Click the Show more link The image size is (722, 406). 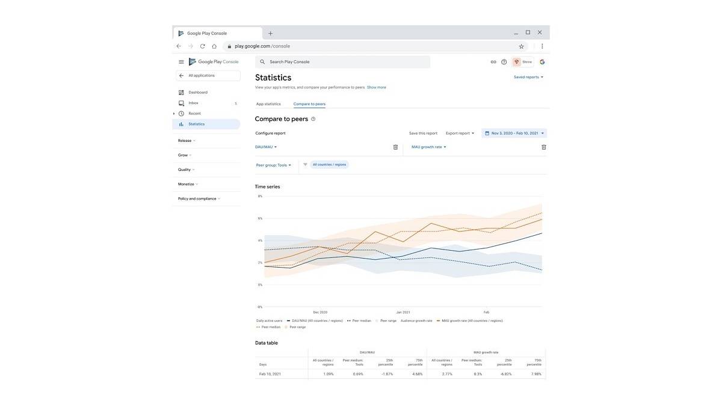(377, 87)
